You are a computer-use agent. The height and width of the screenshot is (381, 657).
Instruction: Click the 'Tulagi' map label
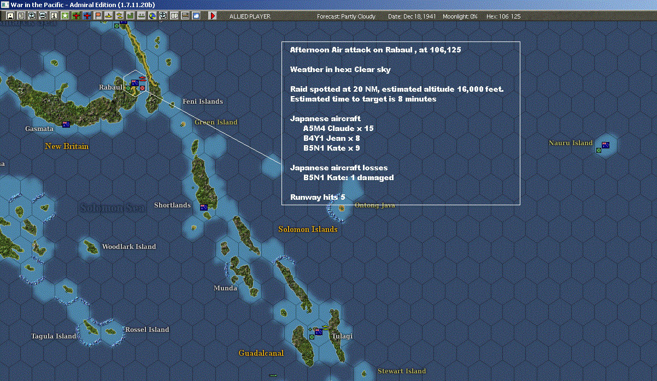pyautogui.click(x=342, y=336)
